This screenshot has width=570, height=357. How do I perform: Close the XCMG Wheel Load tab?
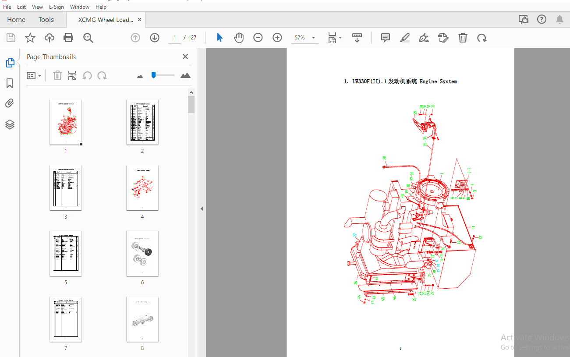139,19
